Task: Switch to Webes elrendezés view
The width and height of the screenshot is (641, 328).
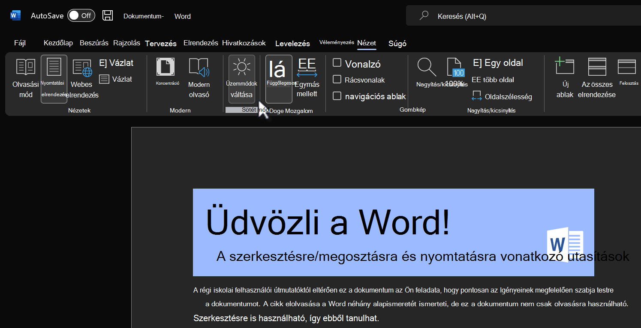Action: [x=82, y=79]
